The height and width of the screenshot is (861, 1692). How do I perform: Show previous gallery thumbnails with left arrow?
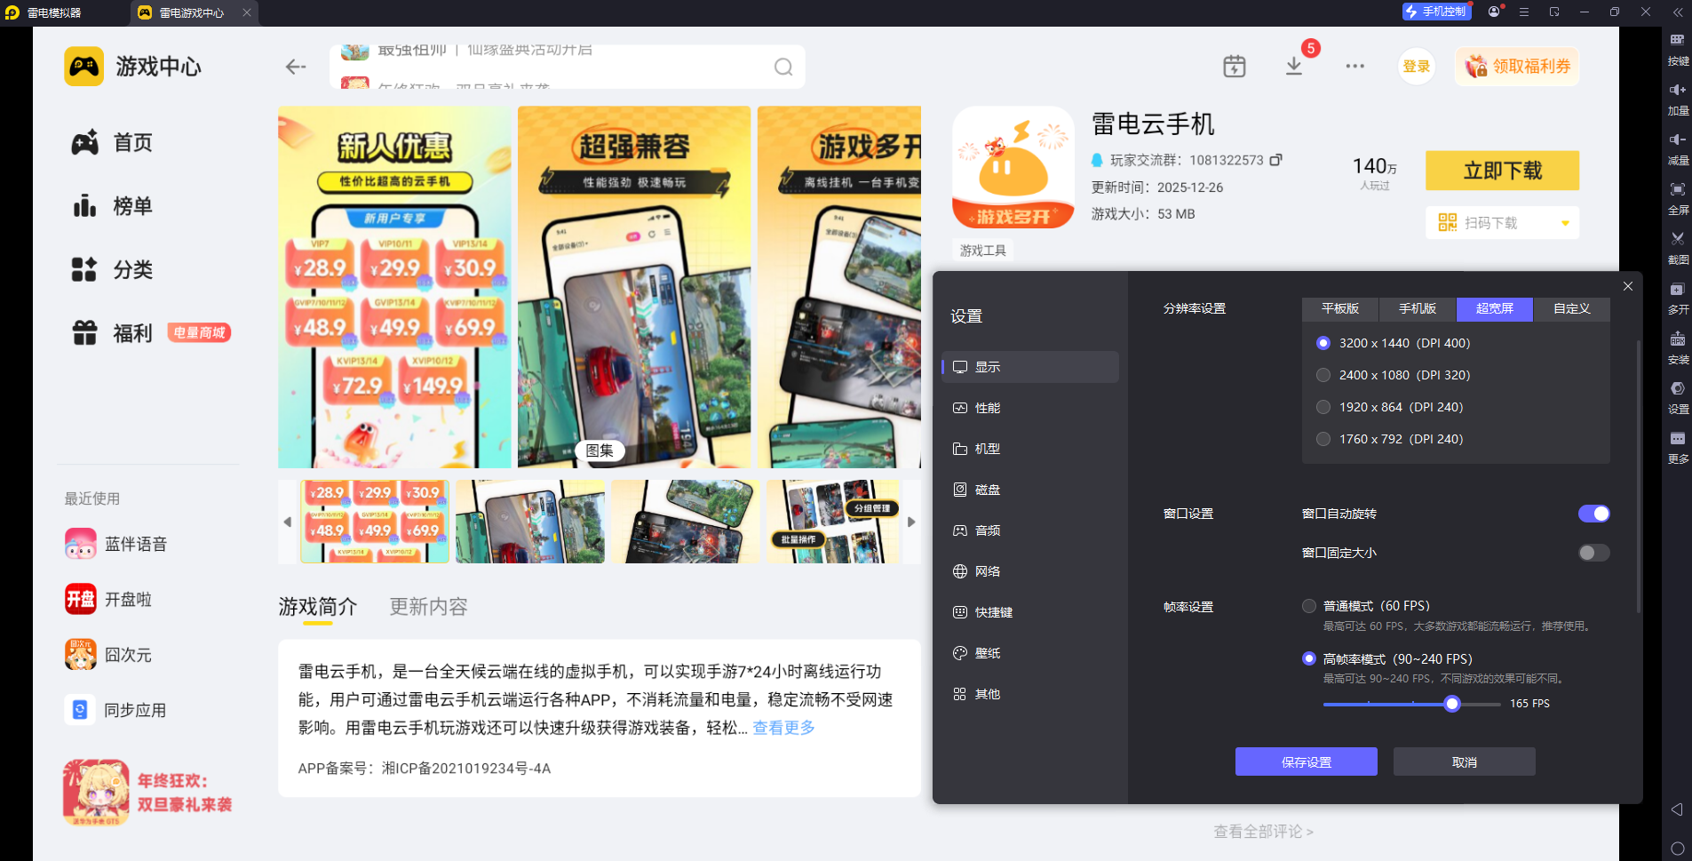point(288,522)
